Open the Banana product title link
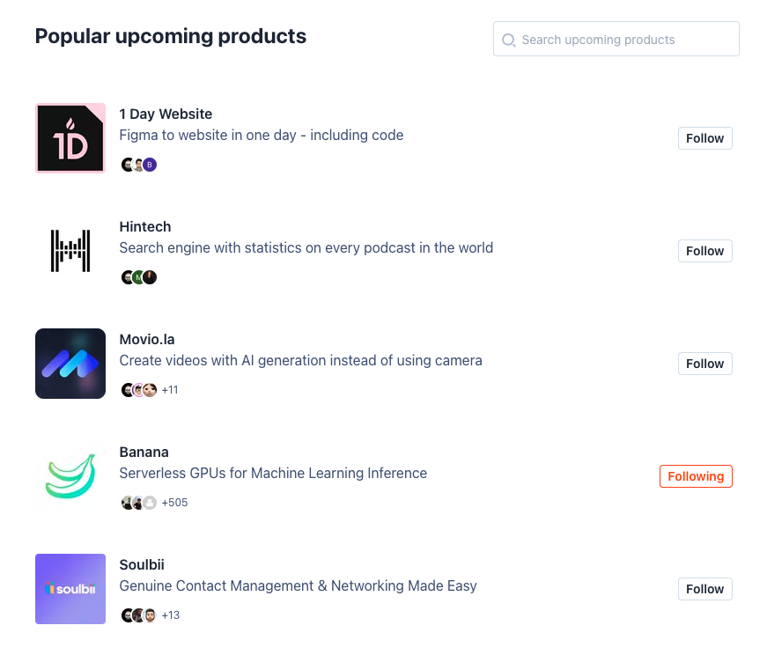 144,452
